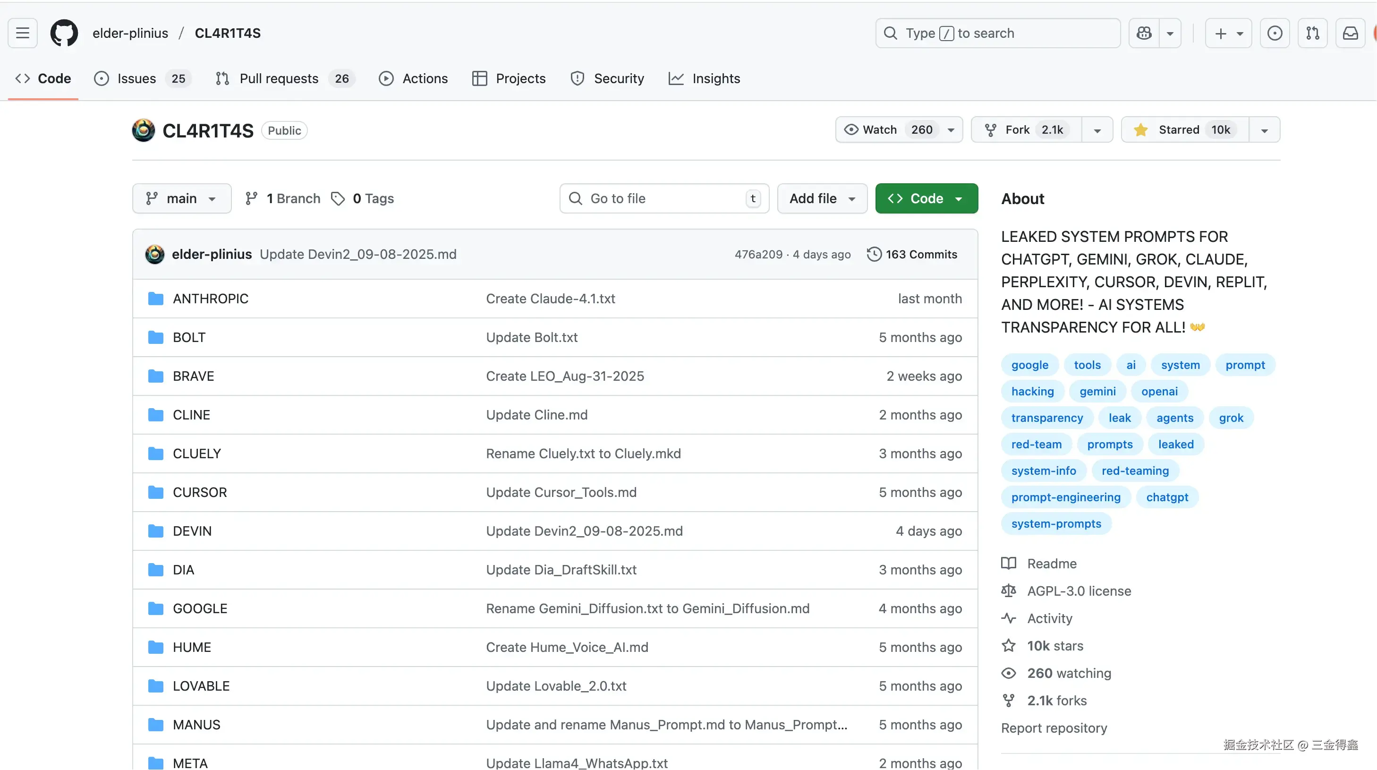Open the hamburger navigation menu

(23, 33)
